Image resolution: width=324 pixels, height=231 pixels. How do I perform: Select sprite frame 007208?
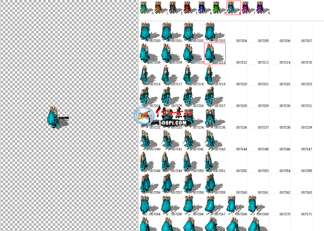coord(150,53)
